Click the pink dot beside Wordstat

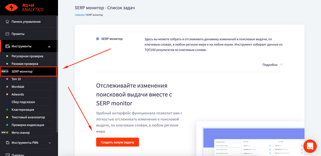click(x=7, y=87)
